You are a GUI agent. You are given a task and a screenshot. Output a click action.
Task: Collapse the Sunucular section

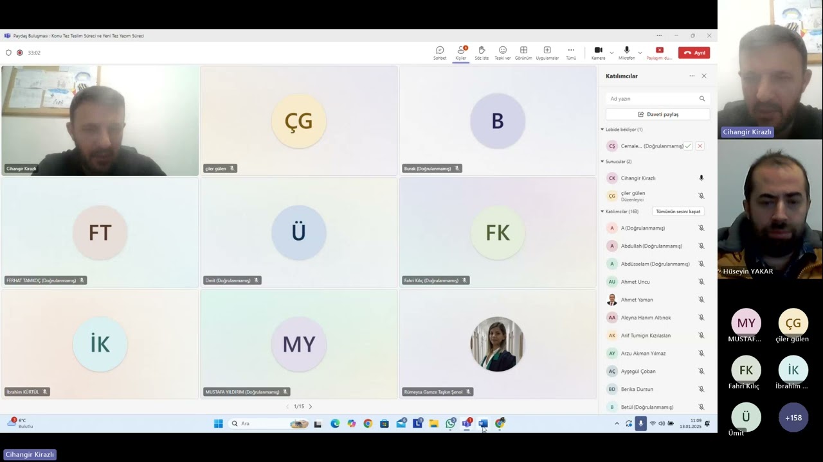point(602,162)
